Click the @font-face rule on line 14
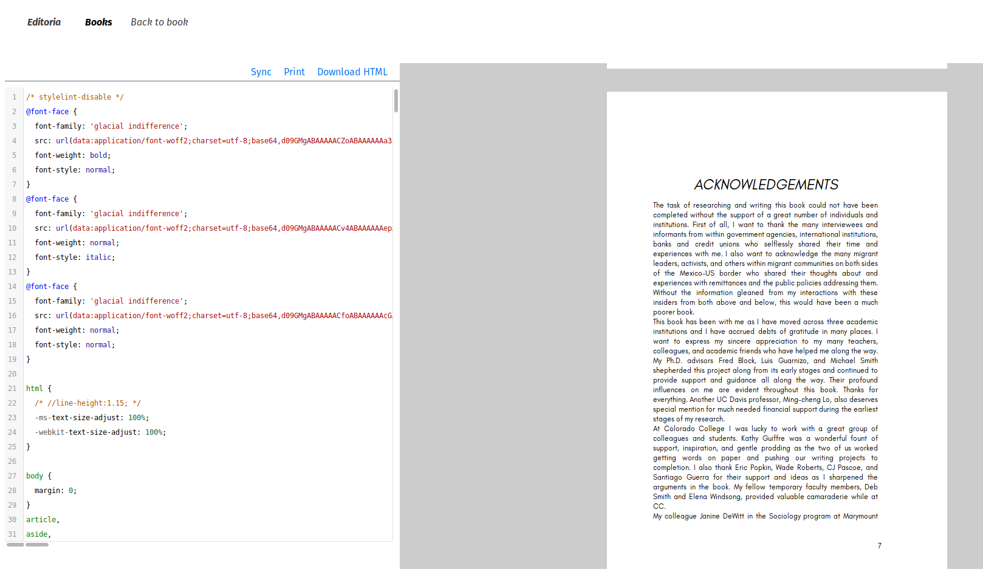This screenshot has width=983, height=572. 52,287
